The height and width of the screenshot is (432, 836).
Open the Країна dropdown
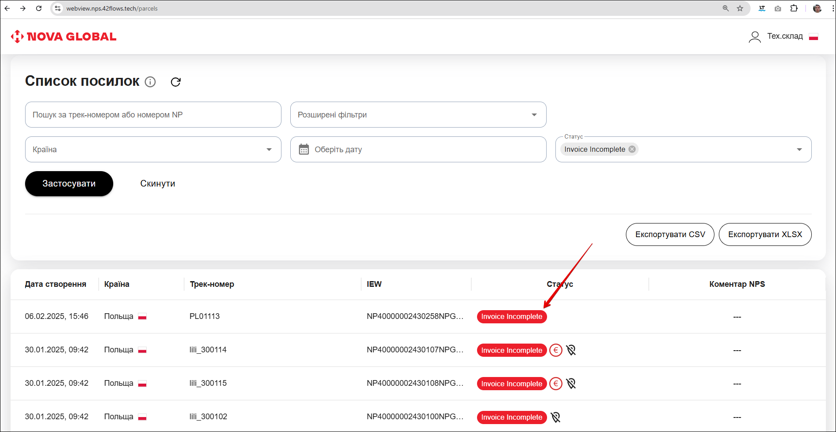[269, 150]
